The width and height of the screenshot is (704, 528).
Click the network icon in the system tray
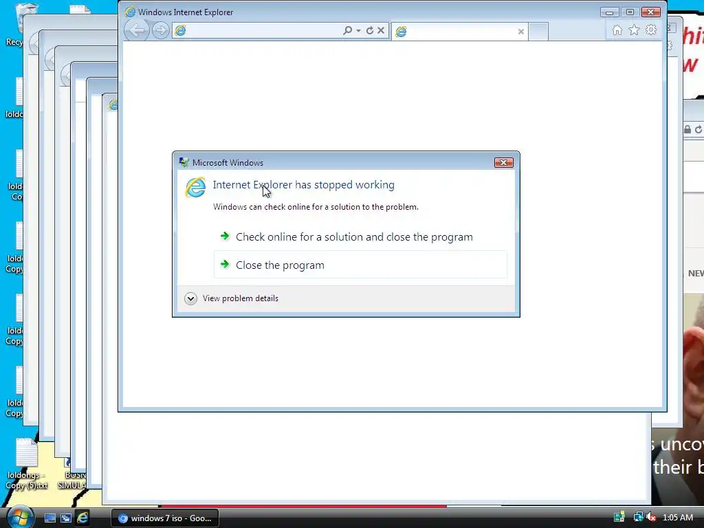pos(637,517)
